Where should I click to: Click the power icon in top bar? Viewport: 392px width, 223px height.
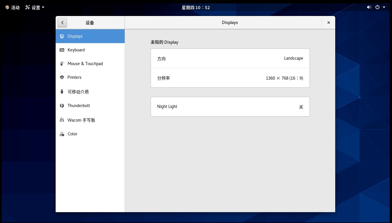(377, 7)
